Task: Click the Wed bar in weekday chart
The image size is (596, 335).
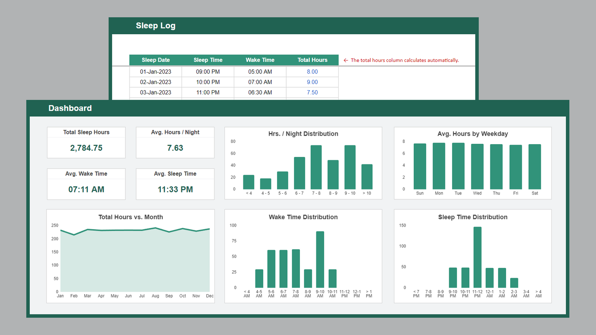Action: pos(477,166)
